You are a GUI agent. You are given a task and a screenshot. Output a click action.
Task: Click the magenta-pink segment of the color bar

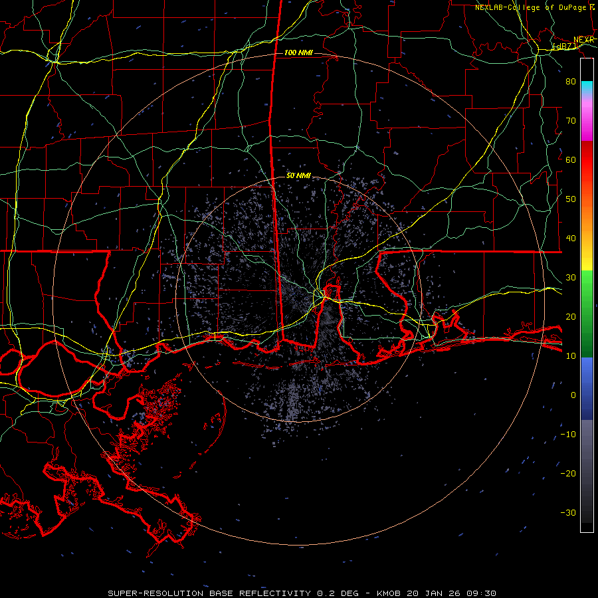tap(587, 118)
